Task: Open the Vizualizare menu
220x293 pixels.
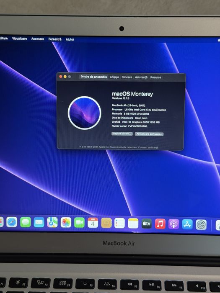Action: (19, 39)
